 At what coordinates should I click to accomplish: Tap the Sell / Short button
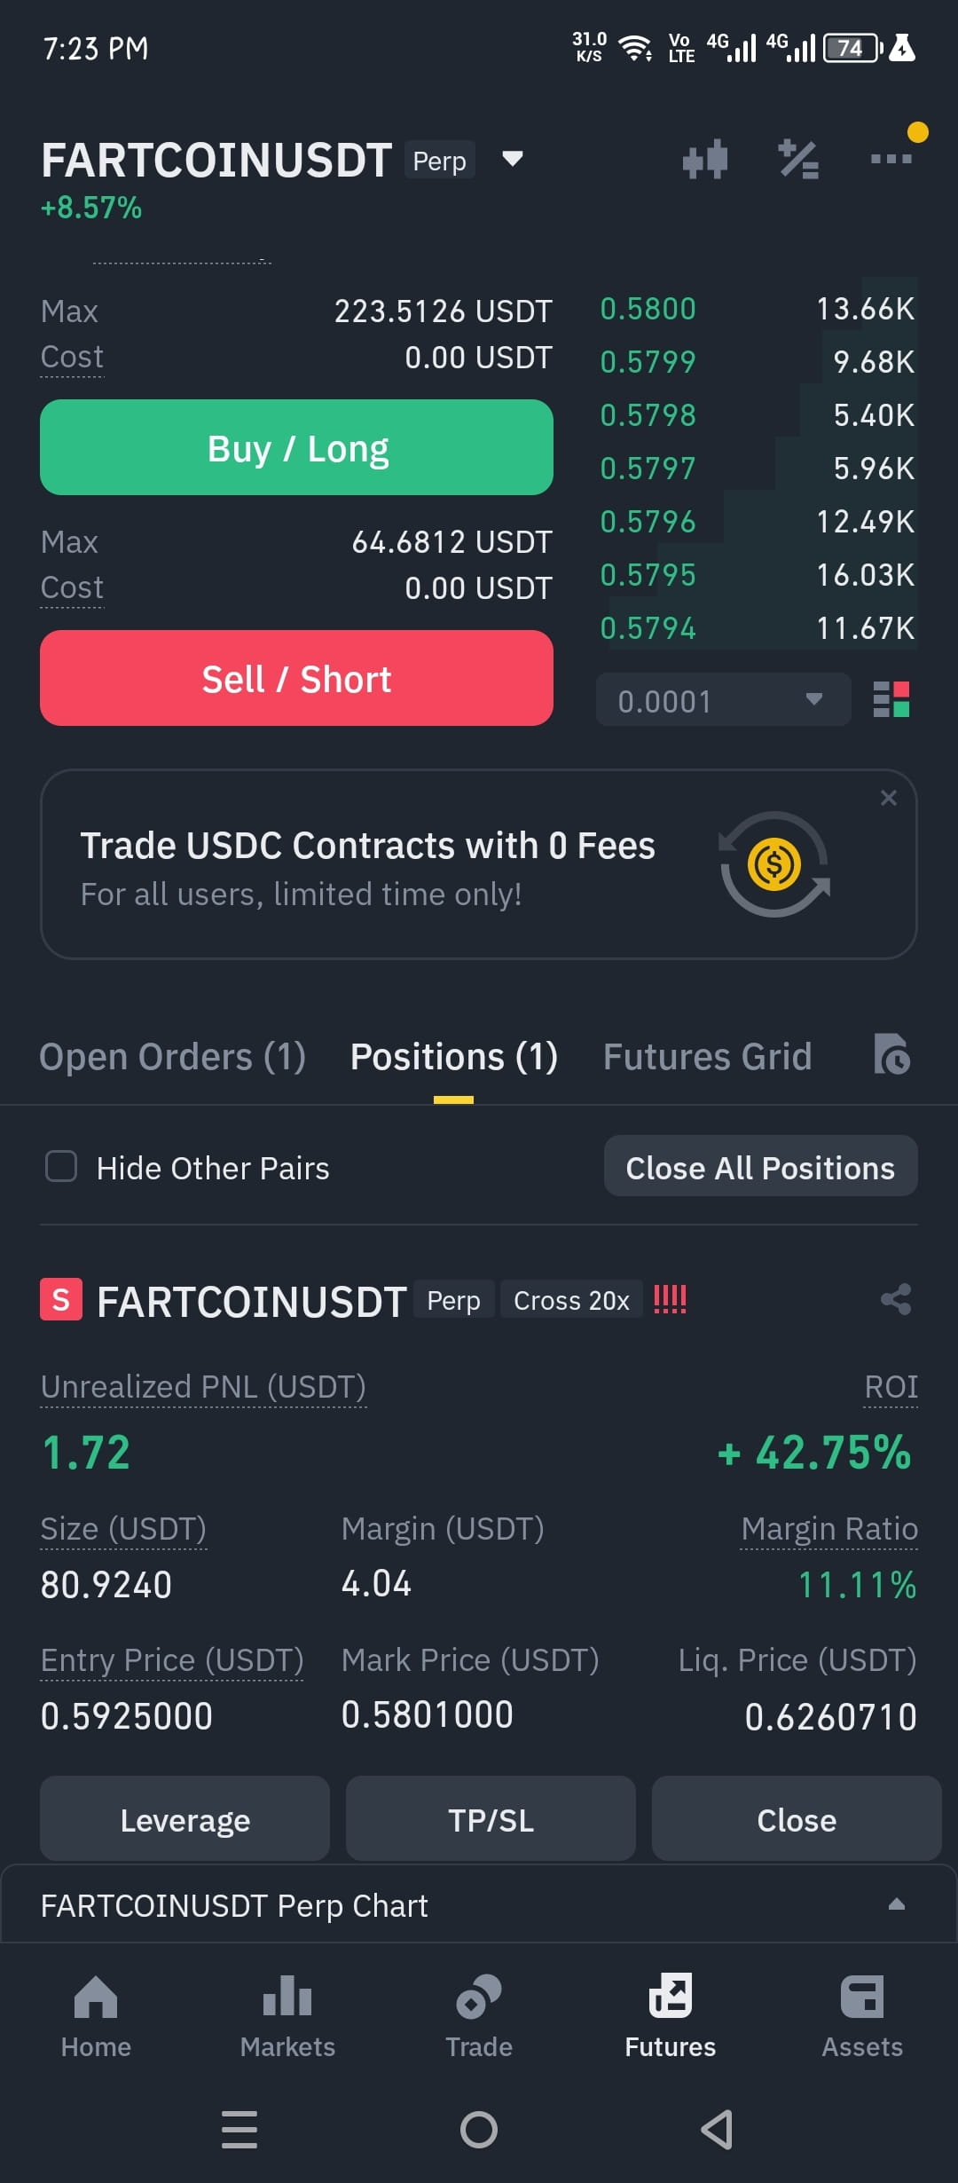coord(296,678)
